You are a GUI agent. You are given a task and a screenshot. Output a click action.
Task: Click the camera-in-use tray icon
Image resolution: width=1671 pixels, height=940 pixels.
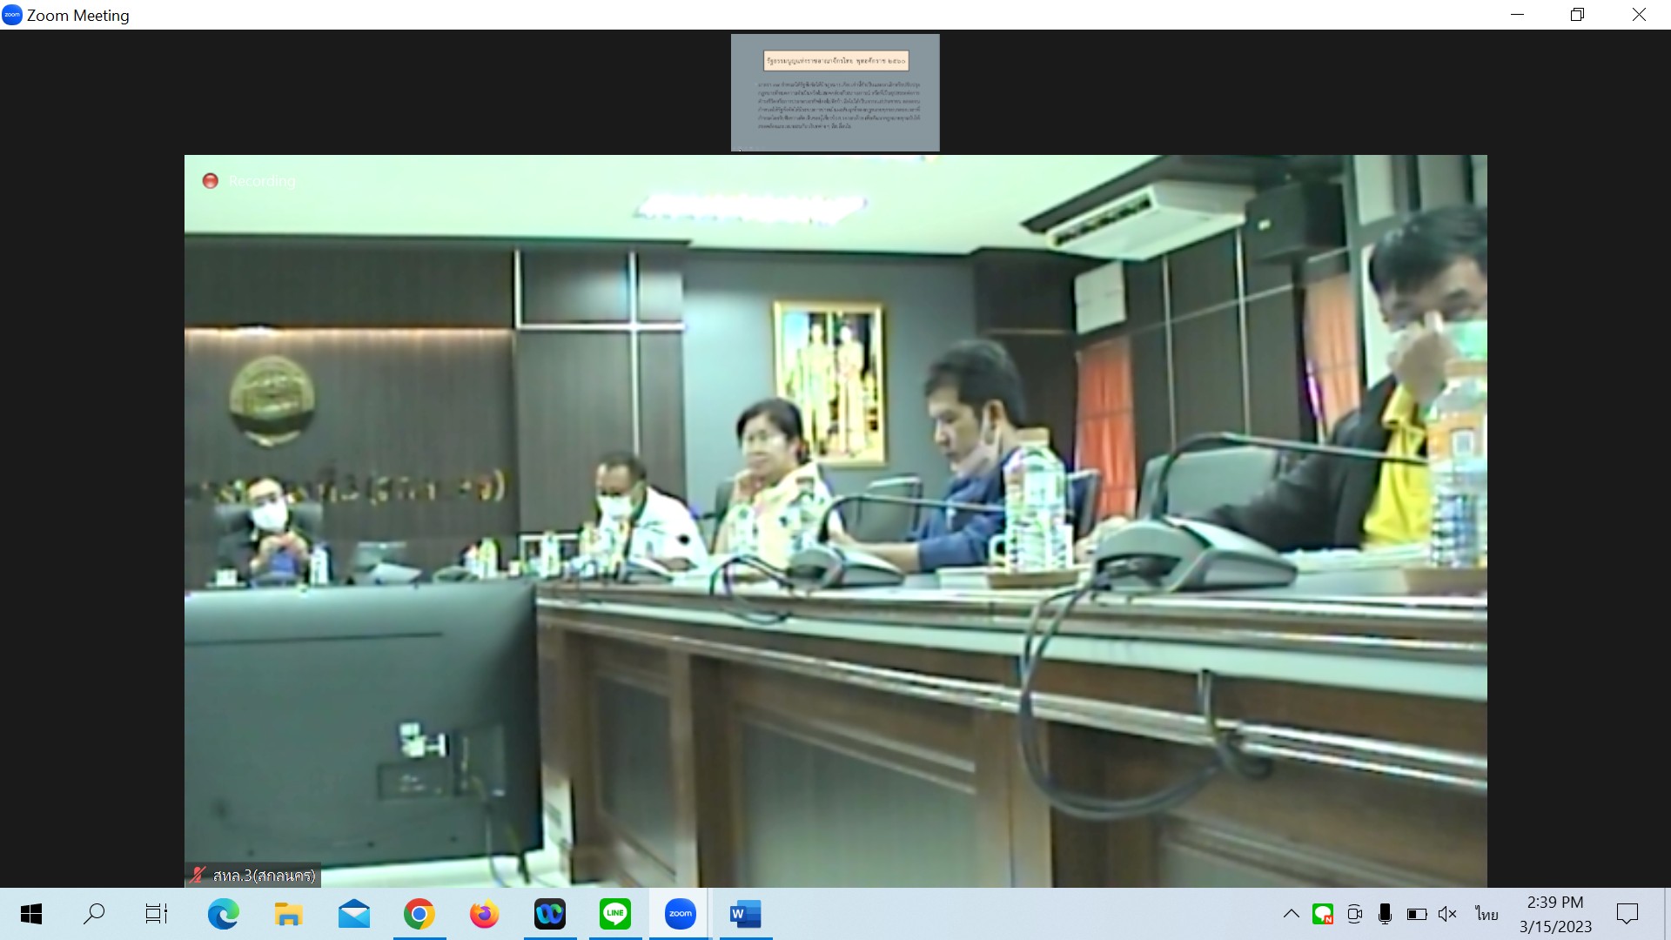click(1354, 914)
